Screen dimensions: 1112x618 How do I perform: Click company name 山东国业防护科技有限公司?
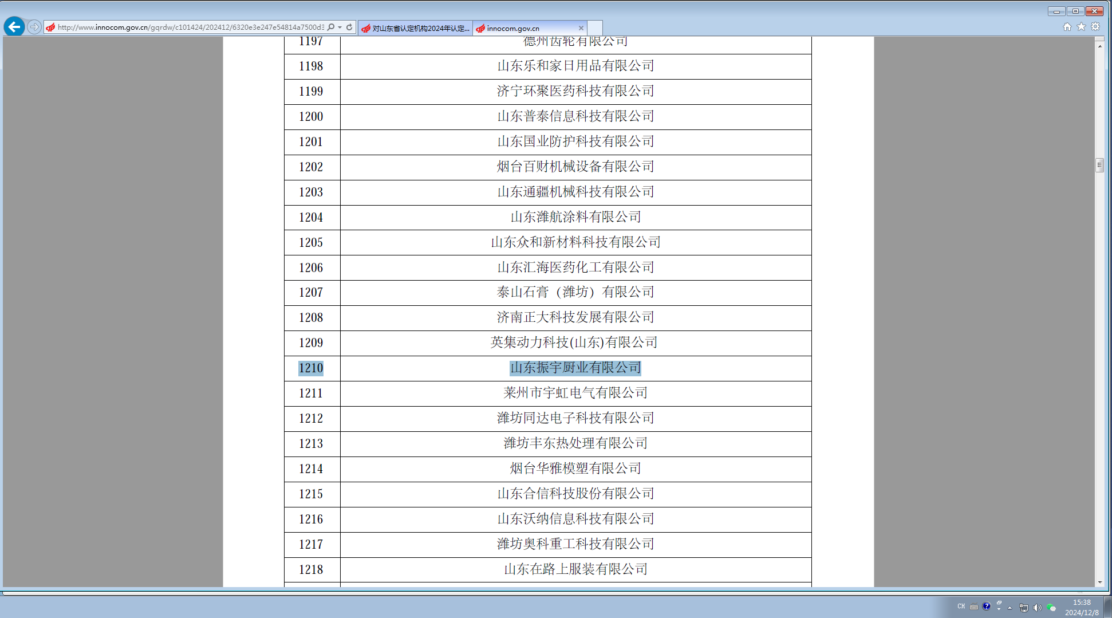point(575,141)
